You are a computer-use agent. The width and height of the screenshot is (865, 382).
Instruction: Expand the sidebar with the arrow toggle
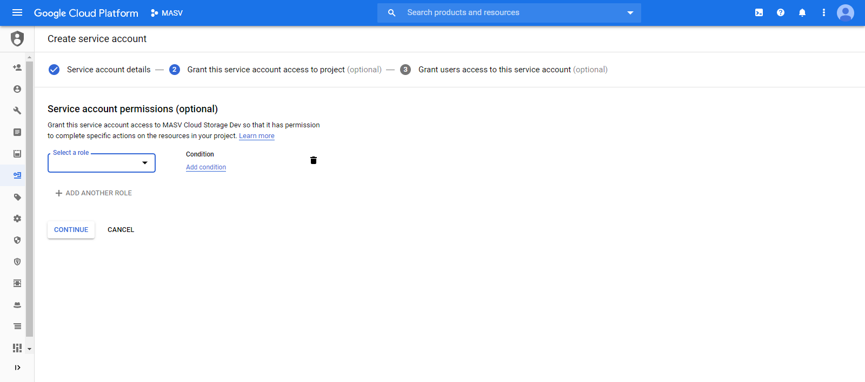tap(17, 367)
